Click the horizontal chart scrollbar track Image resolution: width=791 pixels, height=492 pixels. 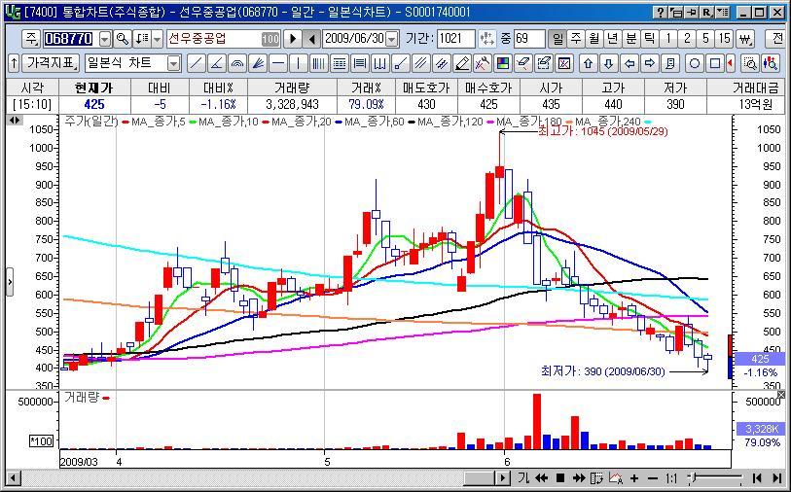(x=241, y=477)
